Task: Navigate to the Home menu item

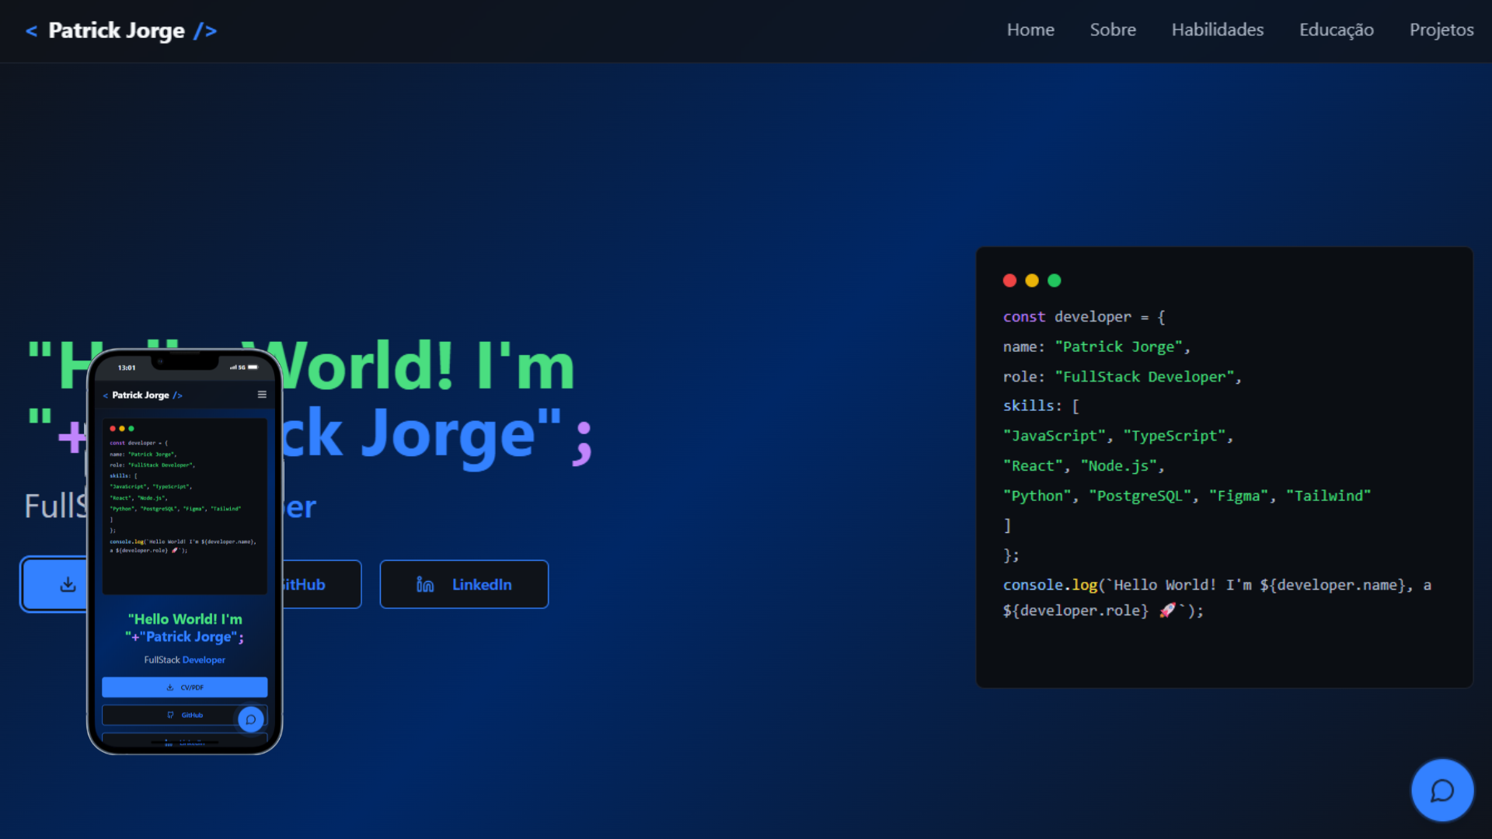Action: point(1030,30)
